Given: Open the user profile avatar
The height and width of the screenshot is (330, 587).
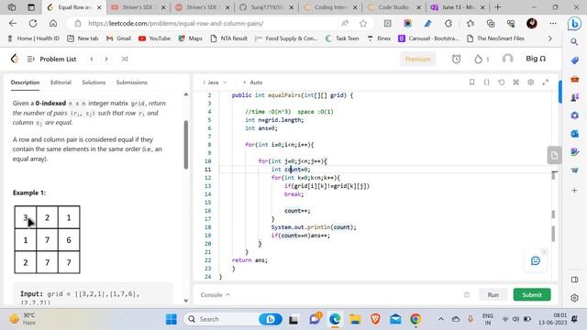Looking at the screenshot, I should tap(507, 59).
